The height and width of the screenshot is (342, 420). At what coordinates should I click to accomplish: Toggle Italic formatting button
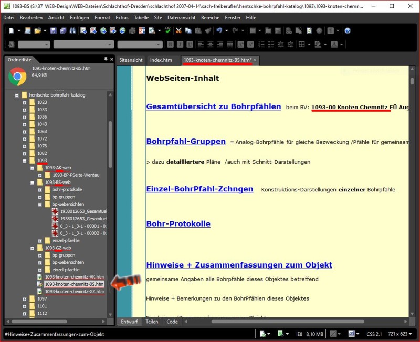[180, 45]
